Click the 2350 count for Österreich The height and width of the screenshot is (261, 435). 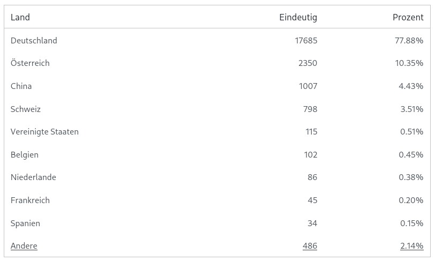point(307,63)
